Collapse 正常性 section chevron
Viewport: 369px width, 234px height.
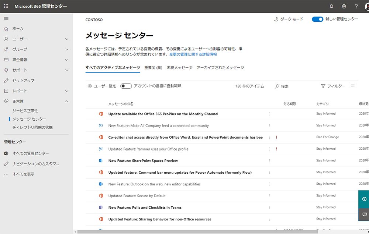pyautogui.click(x=67, y=102)
